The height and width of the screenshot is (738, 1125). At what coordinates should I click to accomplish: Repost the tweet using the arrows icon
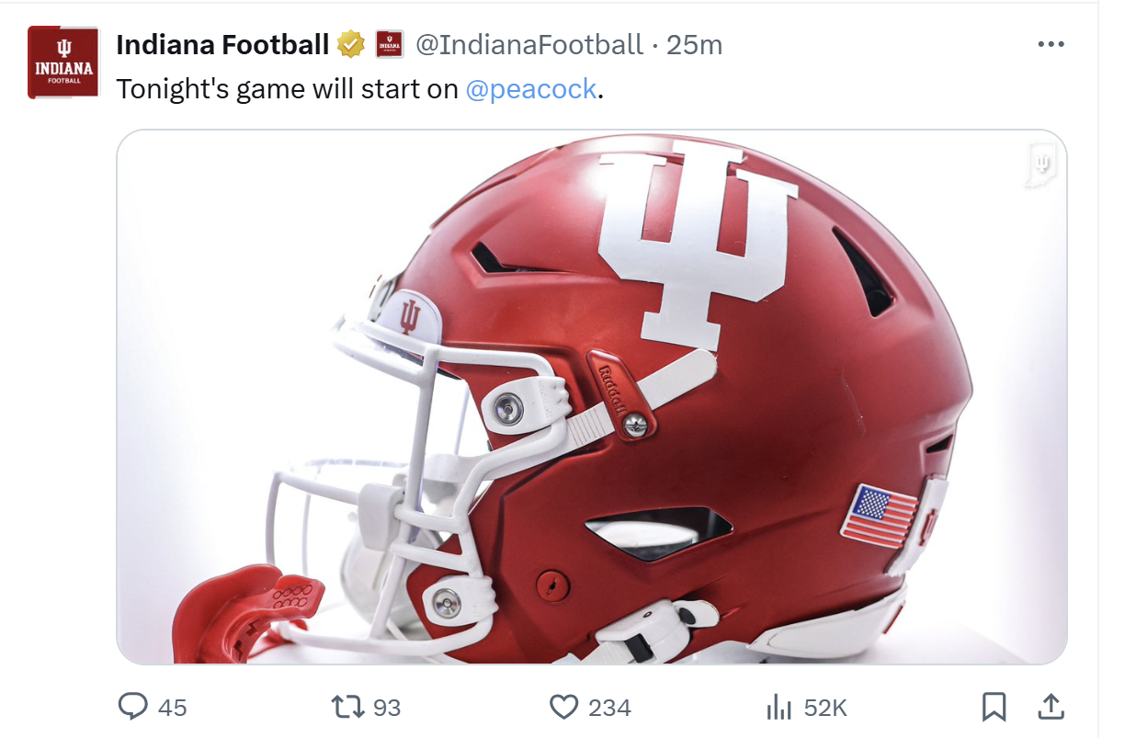tap(347, 707)
